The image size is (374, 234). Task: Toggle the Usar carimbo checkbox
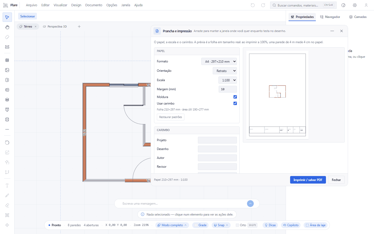(235, 103)
